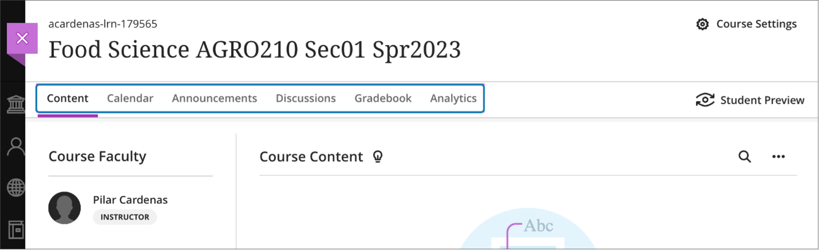
Task: Open the Gradebook tab
Action: click(383, 98)
